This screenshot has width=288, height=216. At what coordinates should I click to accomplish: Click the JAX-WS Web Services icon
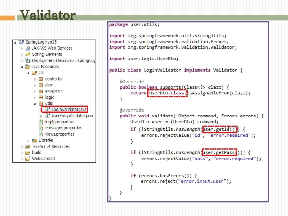point(28,48)
